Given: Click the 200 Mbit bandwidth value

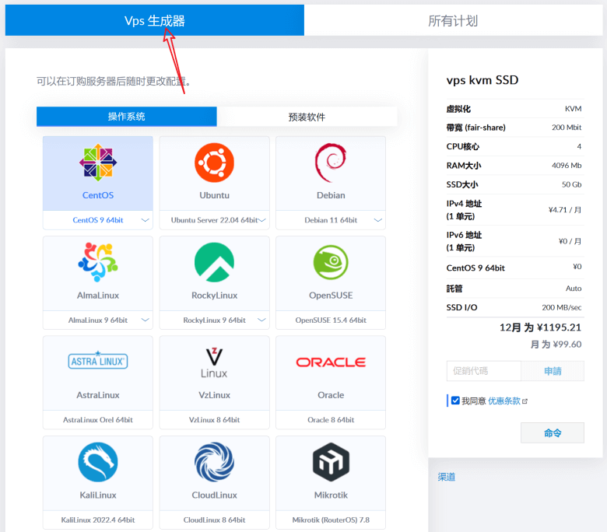Looking at the screenshot, I should click(567, 128).
